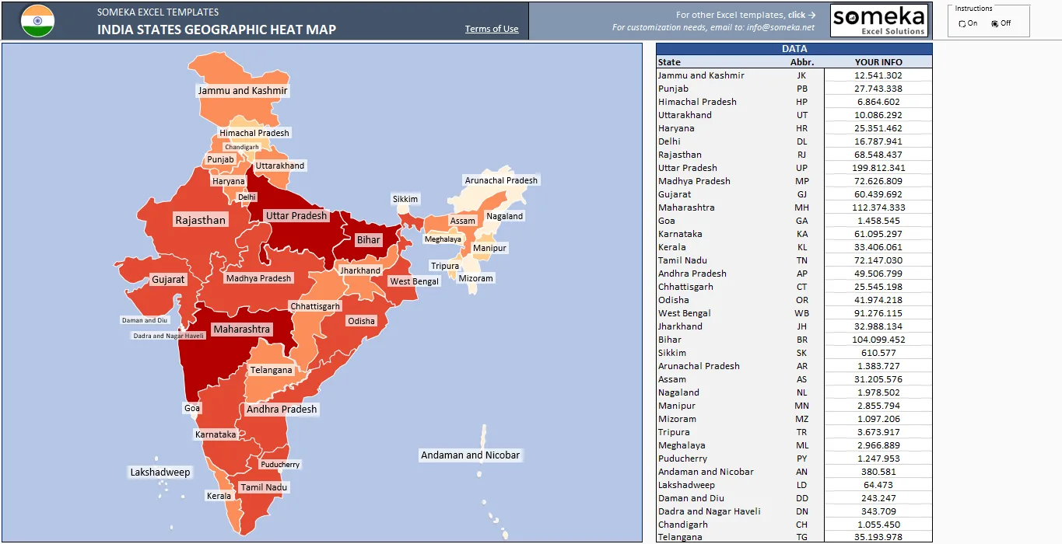Viewport: 1062px width, 544px height.
Task: Click the Kerala abbreviation KL cell
Action: tap(802, 247)
